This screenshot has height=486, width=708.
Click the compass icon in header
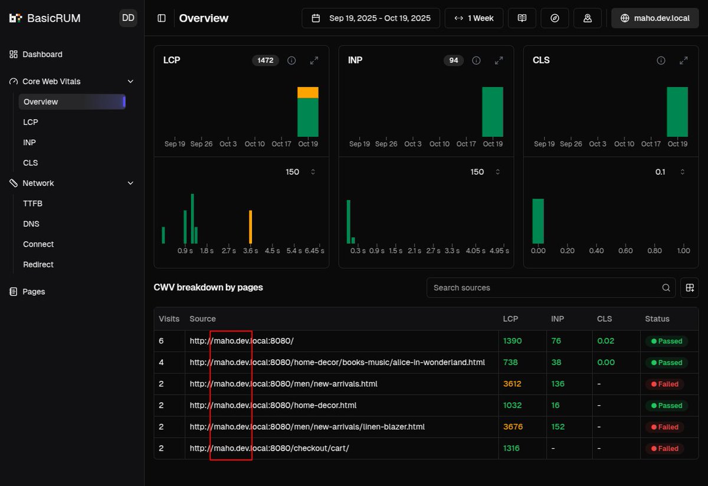(x=555, y=18)
